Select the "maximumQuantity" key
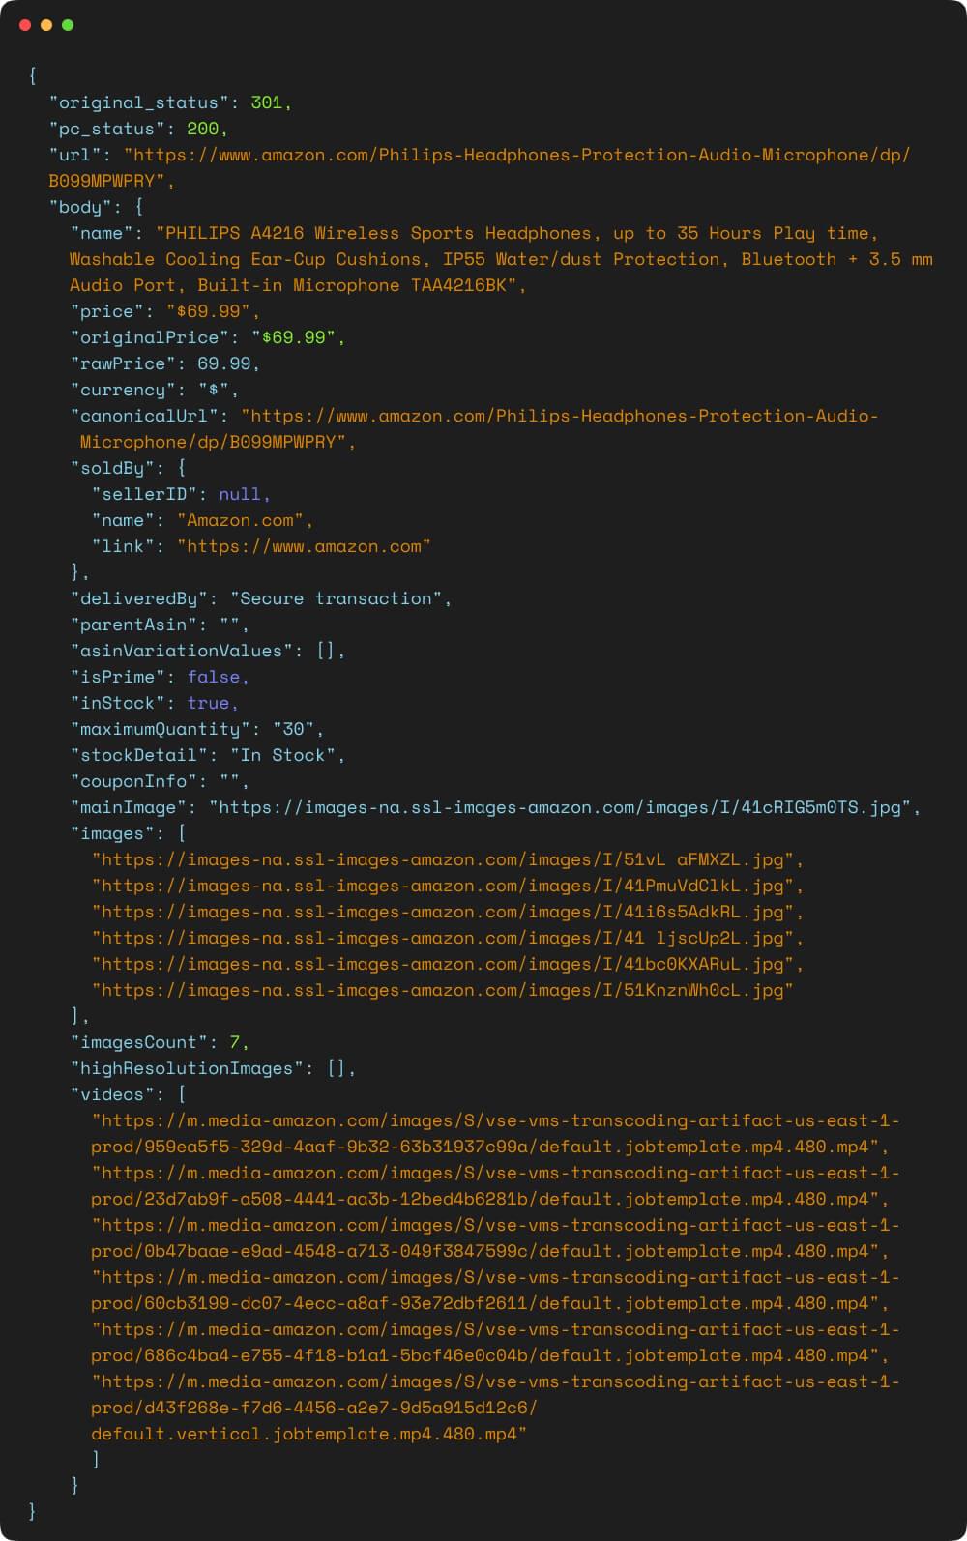The image size is (967, 1541). pos(161,729)
